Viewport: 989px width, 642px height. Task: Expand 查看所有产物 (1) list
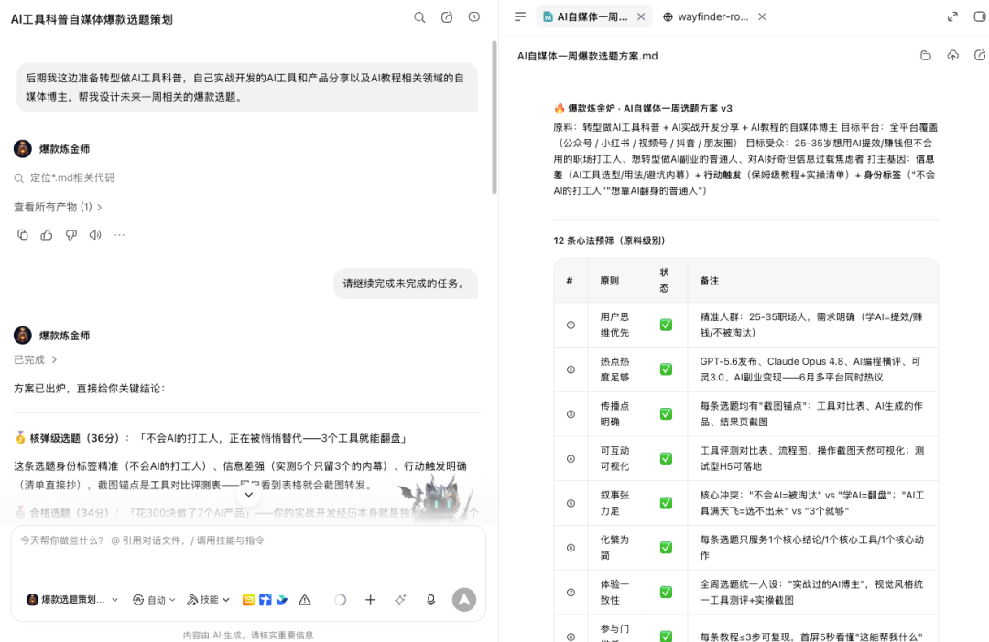[58, 207]
